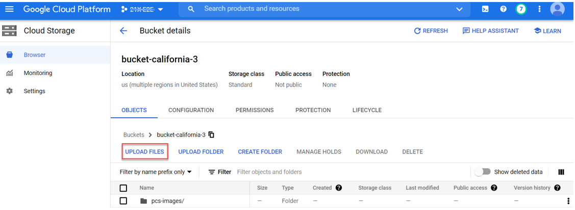Open notifications badge showing 7
This screenshot has width=575, height=210.
coord(521,9)
